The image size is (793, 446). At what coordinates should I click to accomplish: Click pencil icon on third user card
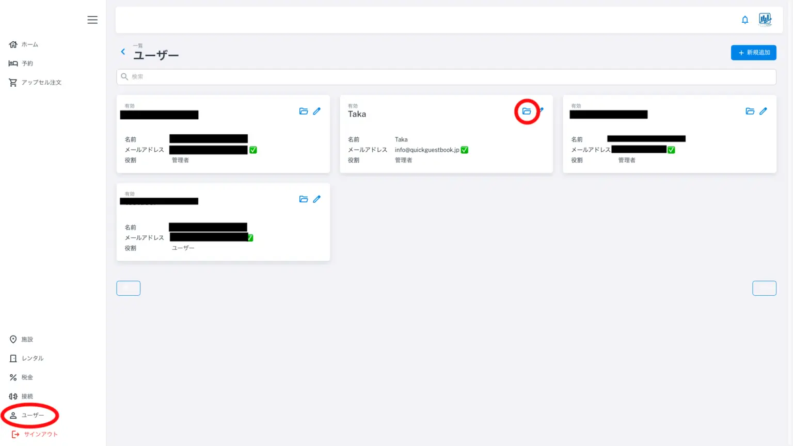pos(764,111)
